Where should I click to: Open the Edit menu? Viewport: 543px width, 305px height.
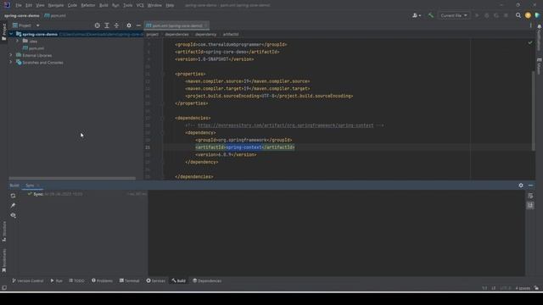tap(29, 6)
